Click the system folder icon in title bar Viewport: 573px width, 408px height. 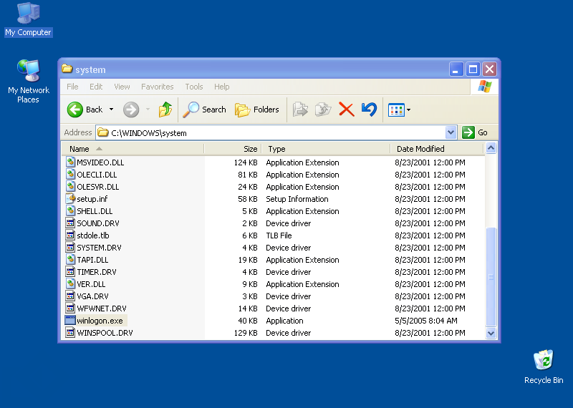(x=67, y=69)
